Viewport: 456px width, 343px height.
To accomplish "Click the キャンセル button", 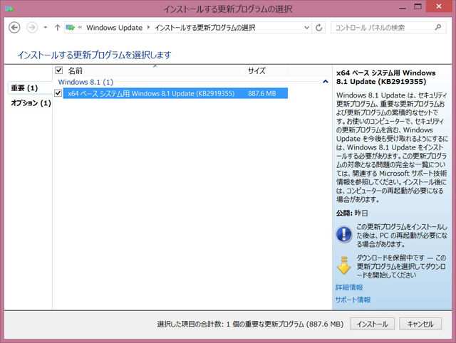I will pos(420,324).
